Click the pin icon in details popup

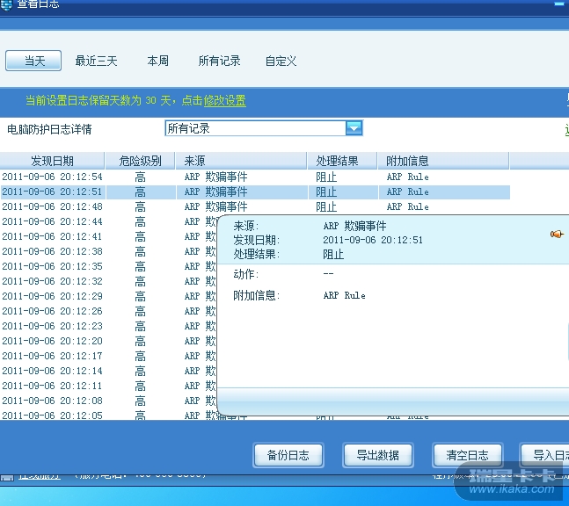(557, 235)
